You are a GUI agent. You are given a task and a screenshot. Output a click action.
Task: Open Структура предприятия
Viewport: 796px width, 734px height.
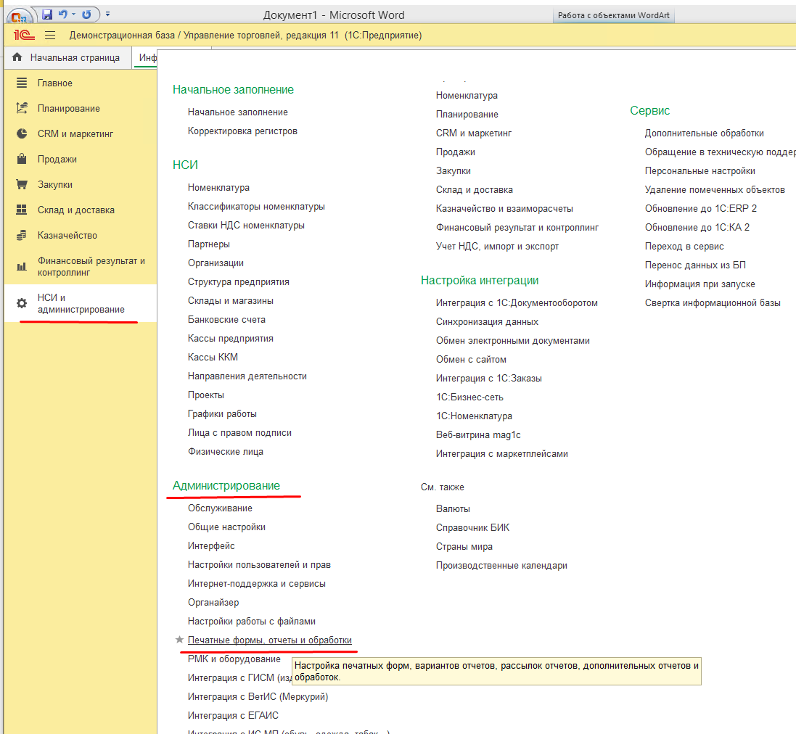(238, 281)
